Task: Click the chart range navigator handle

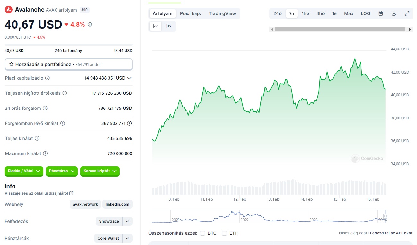Action: (x=386, y=216)
